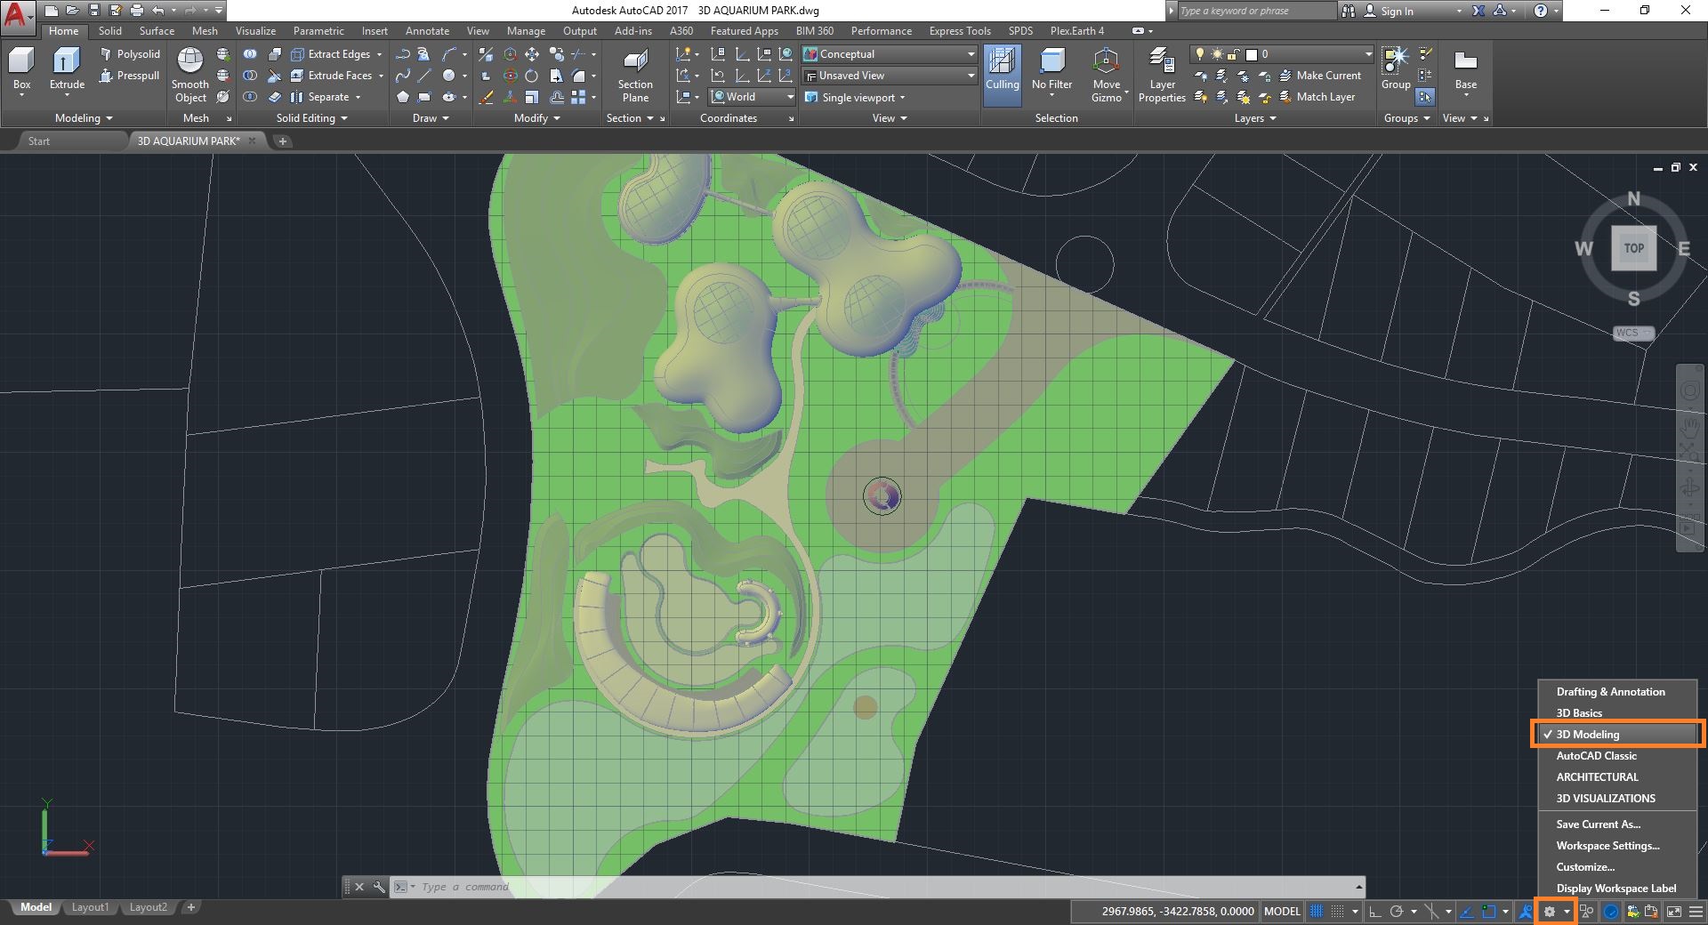
Task: Select the Move Gizmo tool
Action: click(x=1107, y=75)
